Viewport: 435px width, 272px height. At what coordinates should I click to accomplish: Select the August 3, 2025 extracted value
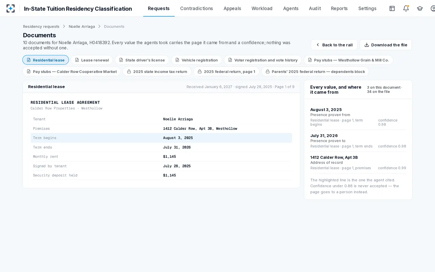coord(358,117)
